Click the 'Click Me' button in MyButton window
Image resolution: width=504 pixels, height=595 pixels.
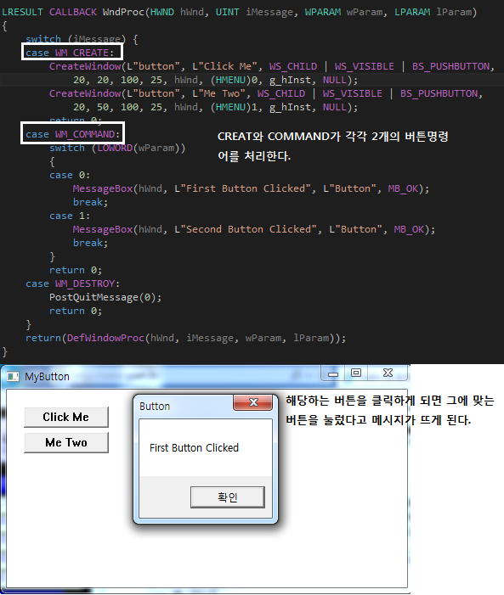[66, 417]
